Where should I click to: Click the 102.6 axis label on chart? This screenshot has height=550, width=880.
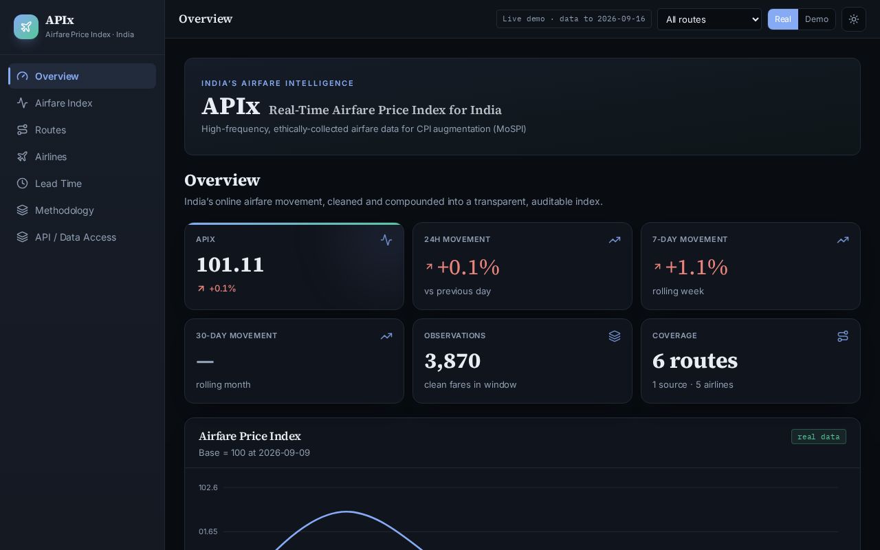coord(208,487)
